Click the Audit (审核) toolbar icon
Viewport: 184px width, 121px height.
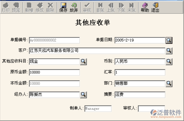pos(87,8)
